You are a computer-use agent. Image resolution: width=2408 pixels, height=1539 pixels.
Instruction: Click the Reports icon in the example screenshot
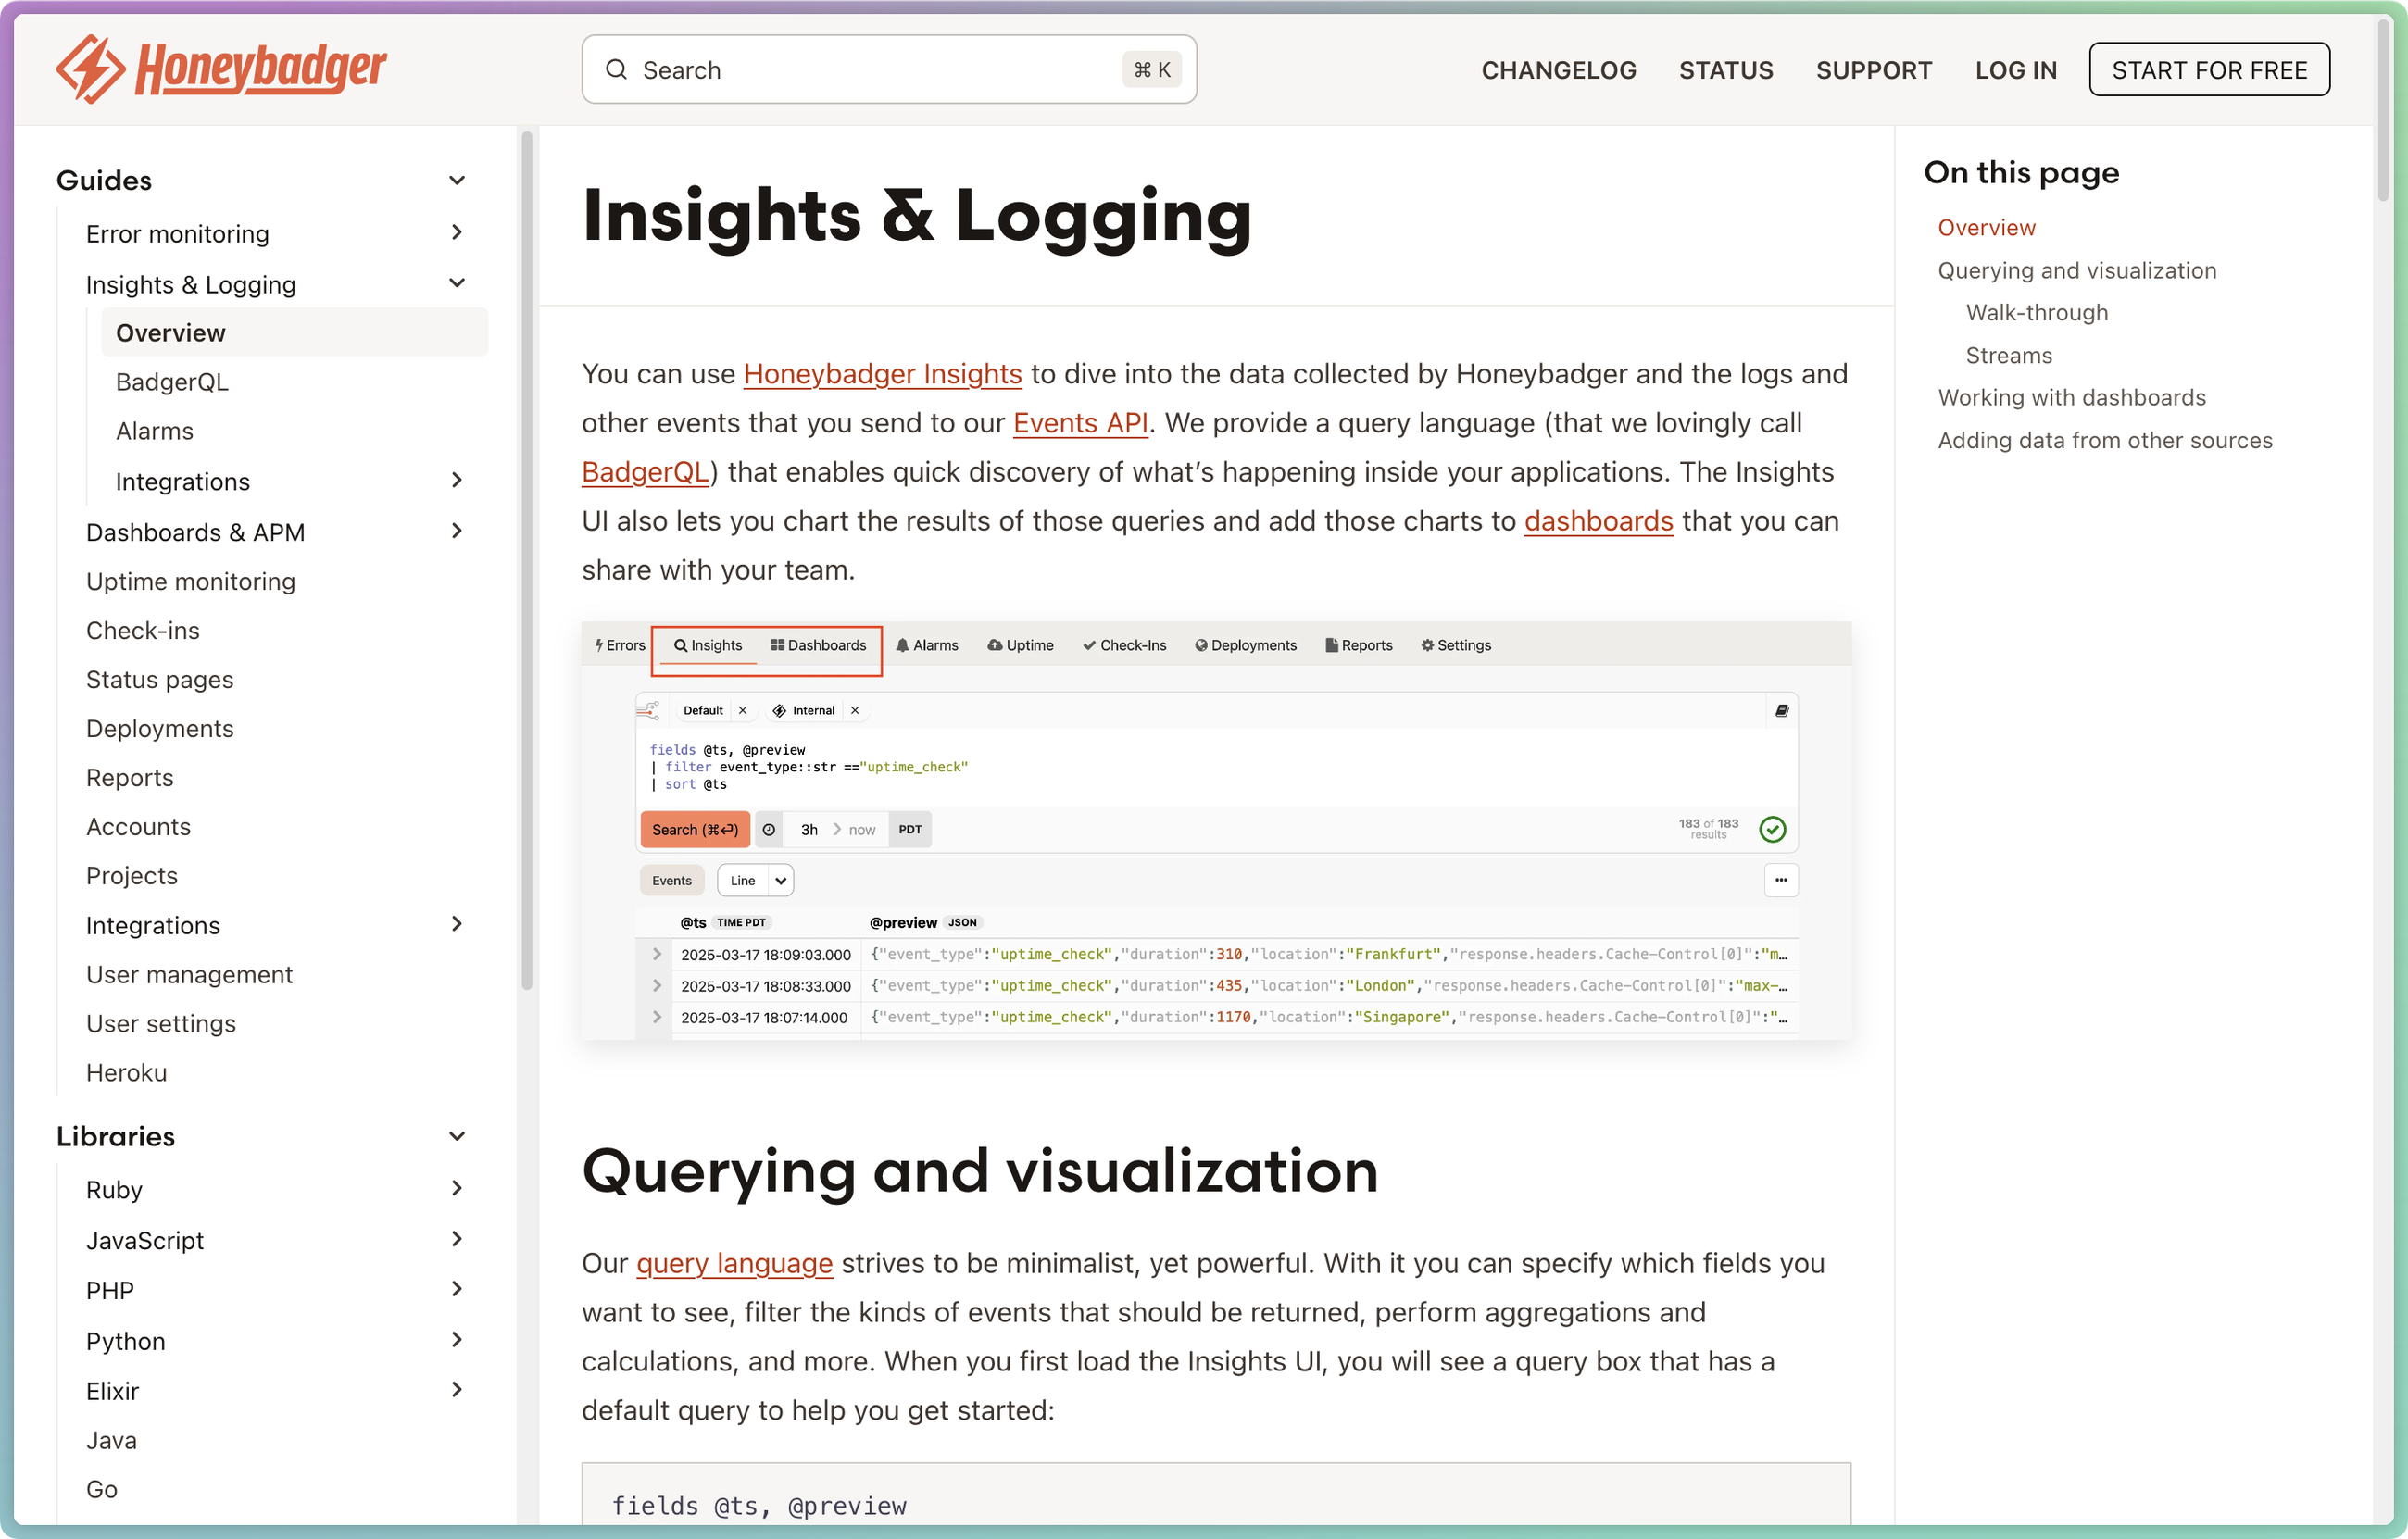pyautogui.click(x=1330, y=645)
